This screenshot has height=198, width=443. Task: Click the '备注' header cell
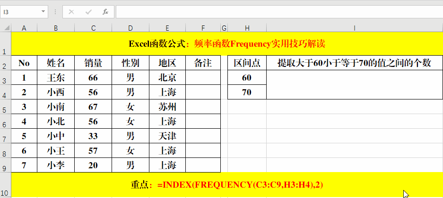tap(203, 63)
